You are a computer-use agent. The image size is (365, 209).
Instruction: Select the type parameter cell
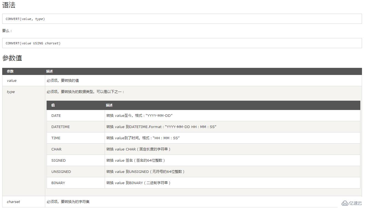click(x=24, y=141)
